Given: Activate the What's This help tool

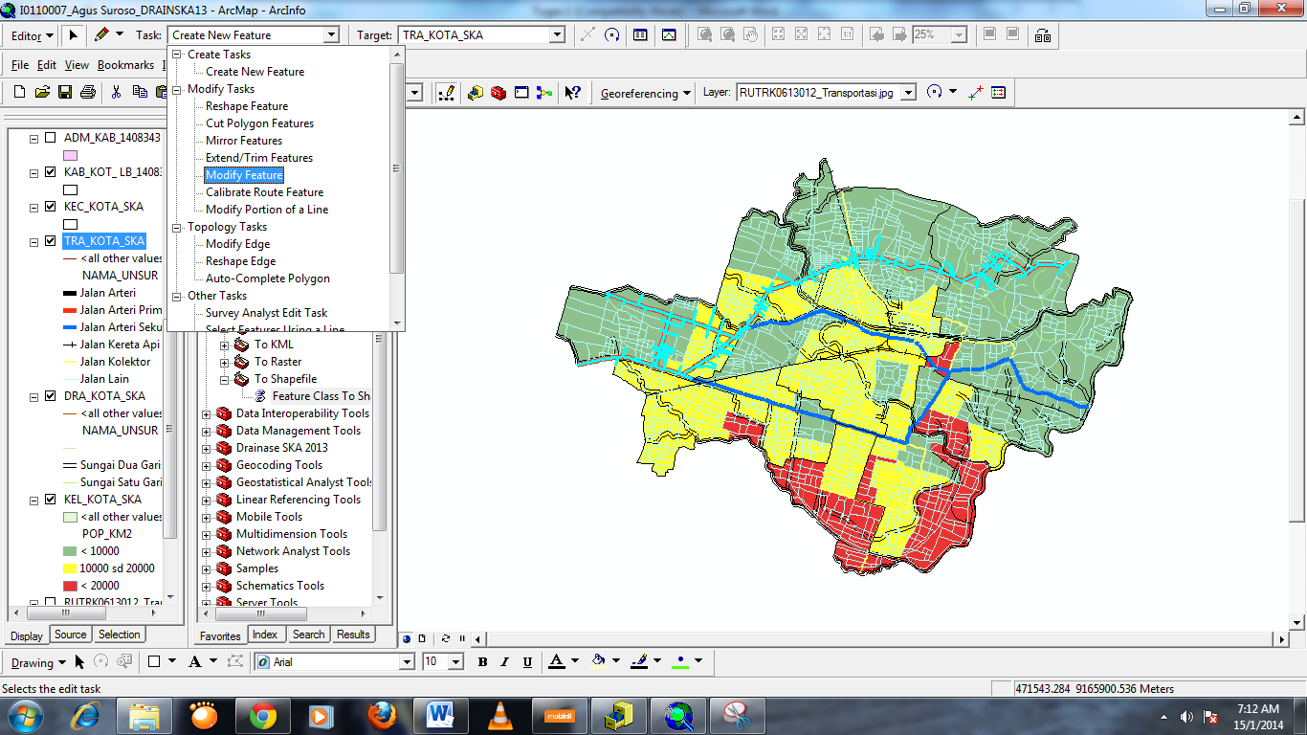Looking at the screenshot, I should coord(572,93).
